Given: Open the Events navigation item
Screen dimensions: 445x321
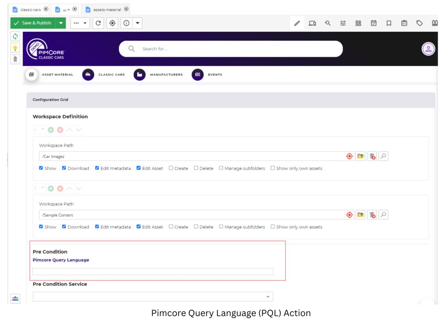Looking at the screenshot, I should [207, 74].
